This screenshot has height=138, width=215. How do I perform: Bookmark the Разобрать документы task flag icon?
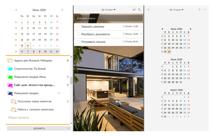pyautogui.click(x=141, y=34)
